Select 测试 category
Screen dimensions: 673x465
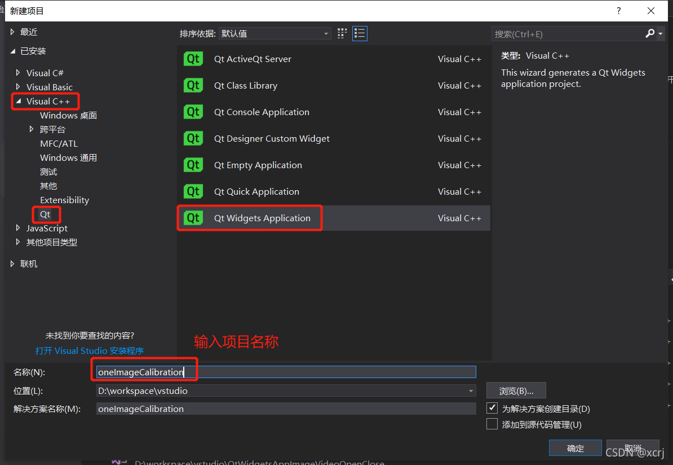[x=48, y=172]
